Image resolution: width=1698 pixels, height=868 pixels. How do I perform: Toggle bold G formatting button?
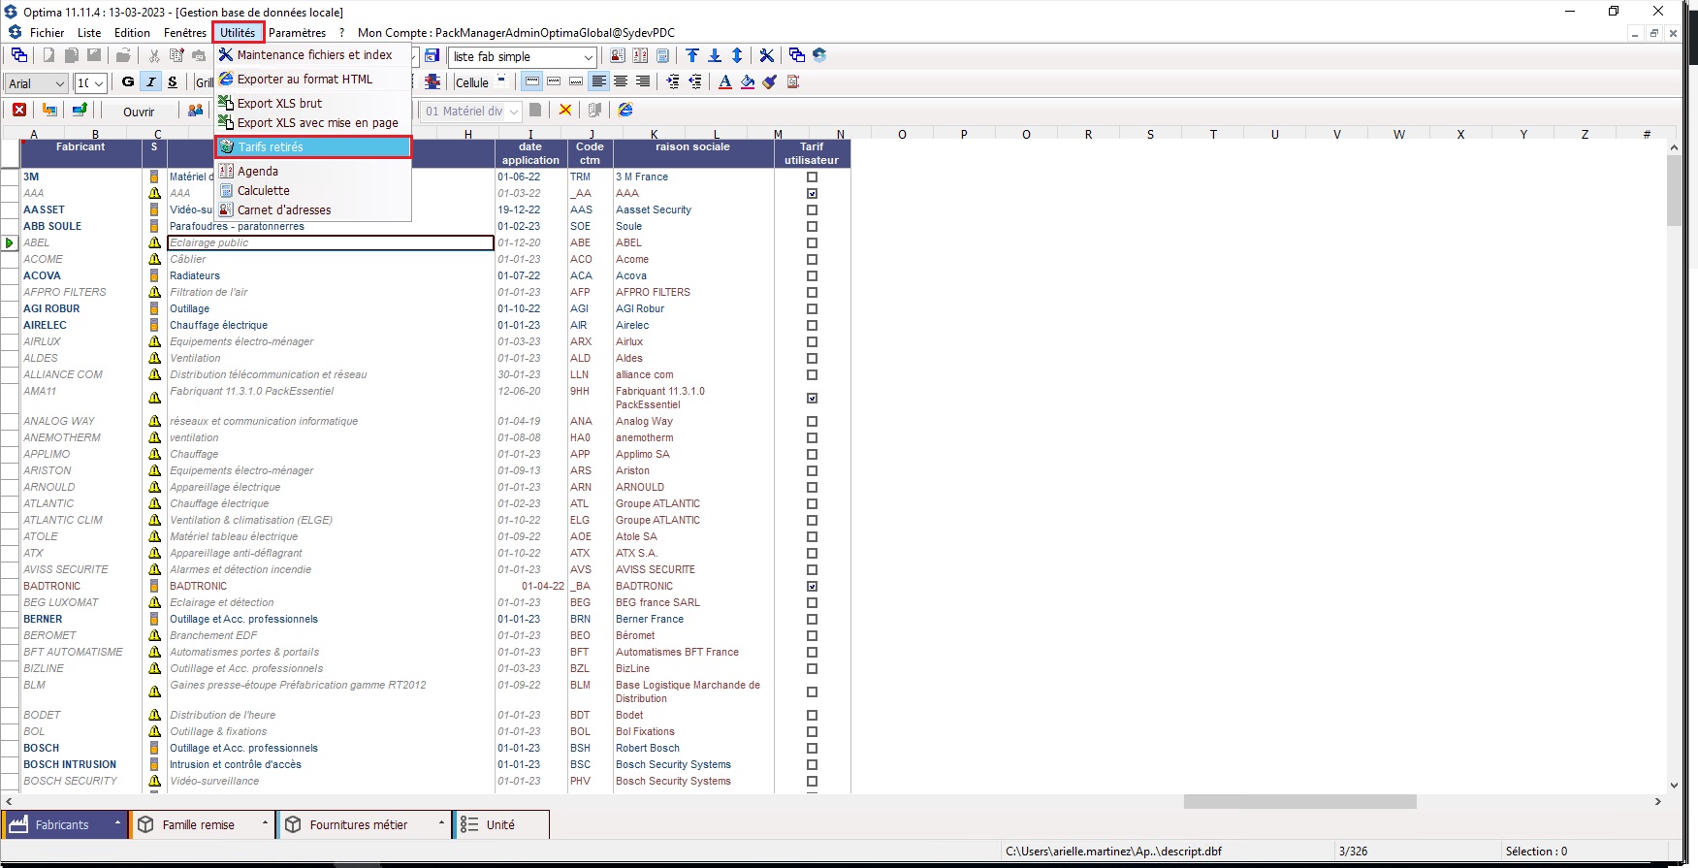[128, 82]
